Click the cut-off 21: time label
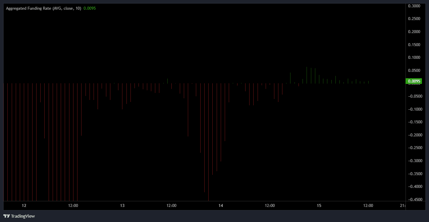 (403, 206)
